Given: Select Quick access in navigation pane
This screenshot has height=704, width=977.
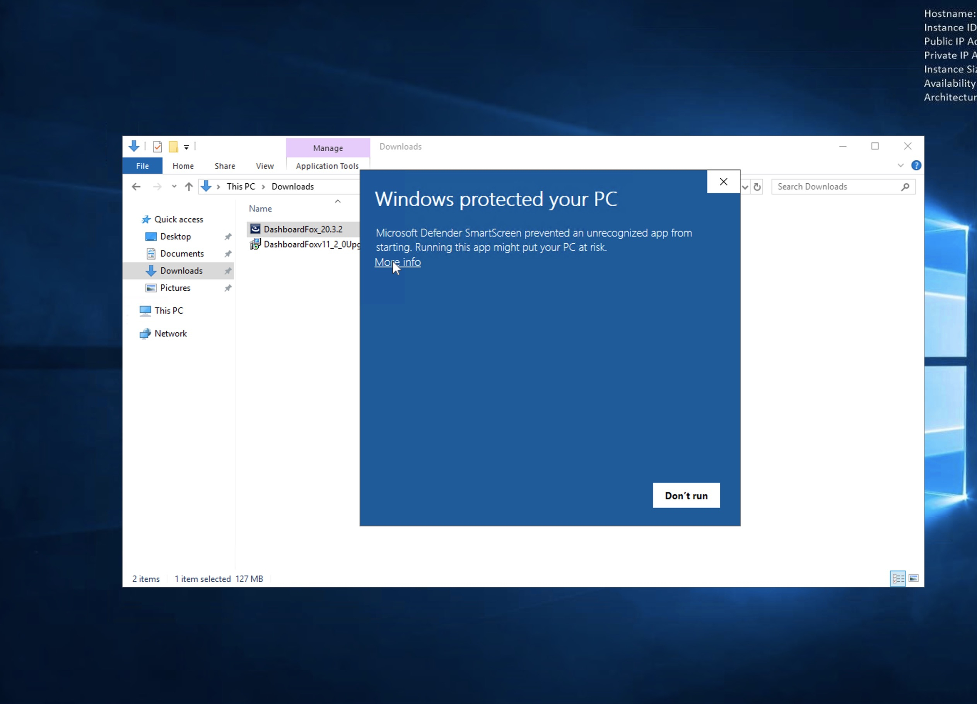Looking at the screenshot, I should pos(179,219).
